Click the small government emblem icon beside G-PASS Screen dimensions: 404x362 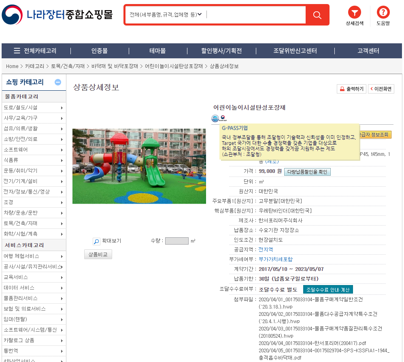[223, 118]
